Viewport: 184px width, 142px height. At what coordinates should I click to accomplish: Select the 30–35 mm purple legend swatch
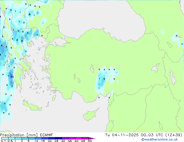(x=65, y=138)
